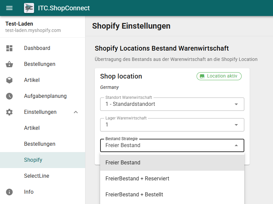Click the shopping bag icon next to Bestellungen

coord(9,64)
